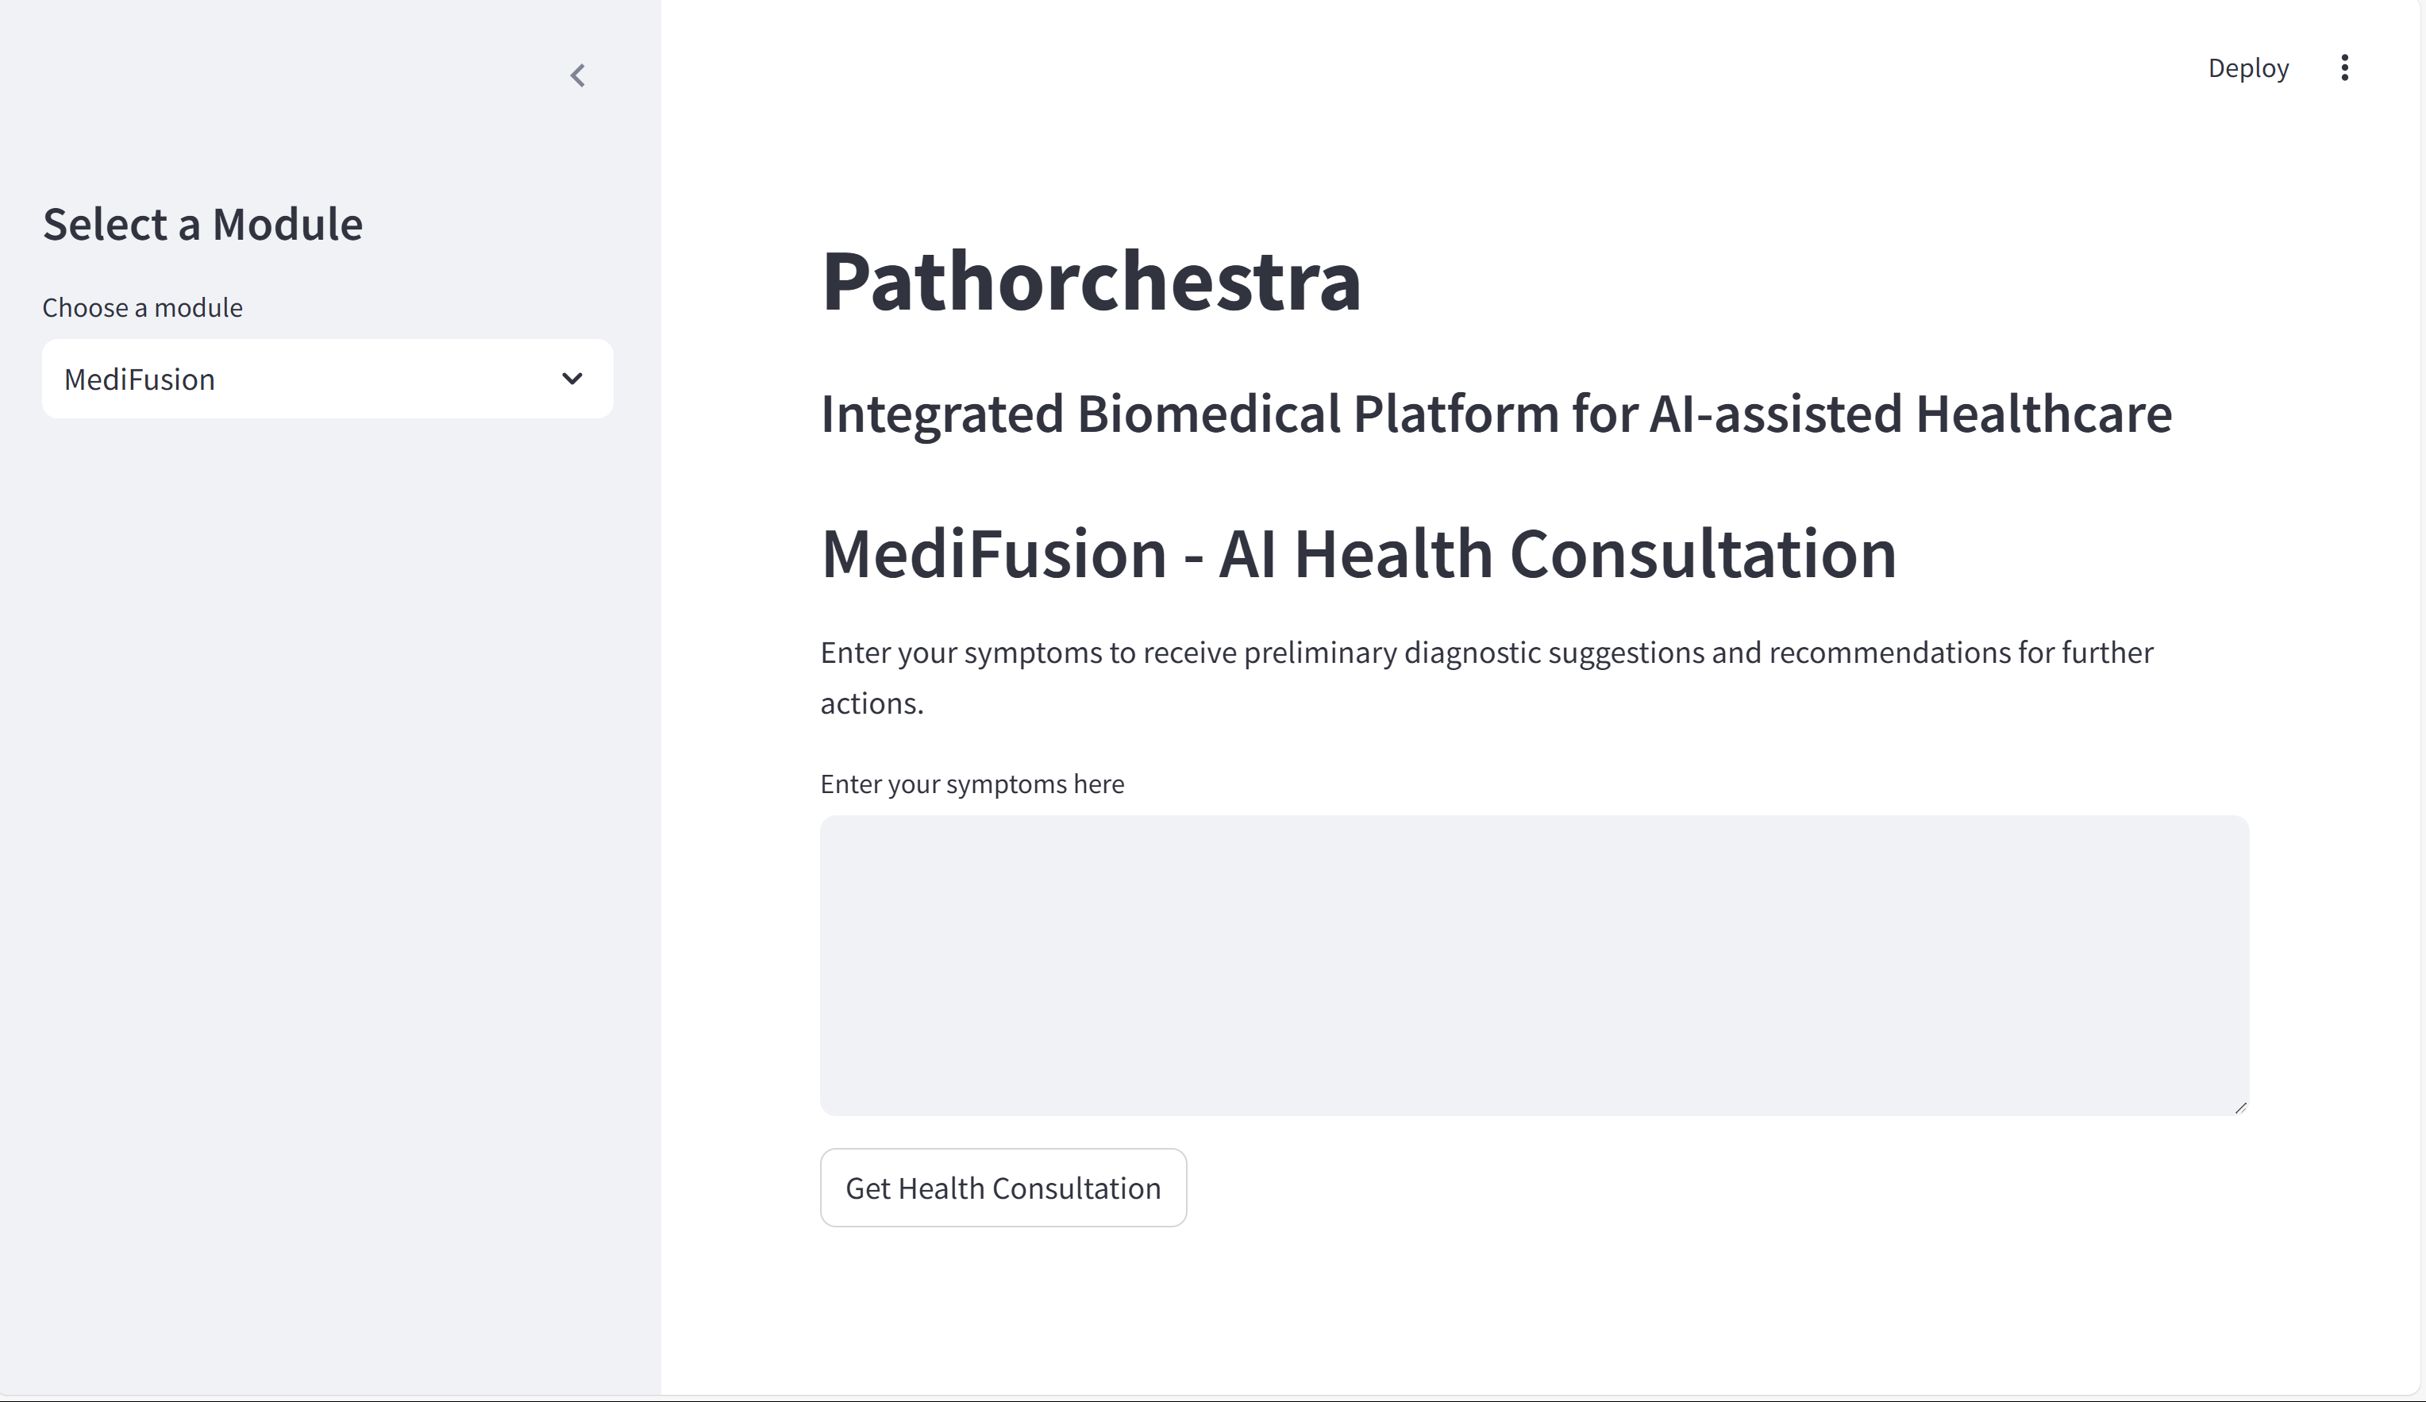
Task: Open the three-dot main menu
Action: click(2344, 67)
